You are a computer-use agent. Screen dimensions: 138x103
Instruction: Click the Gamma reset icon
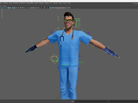click(44, 8)
